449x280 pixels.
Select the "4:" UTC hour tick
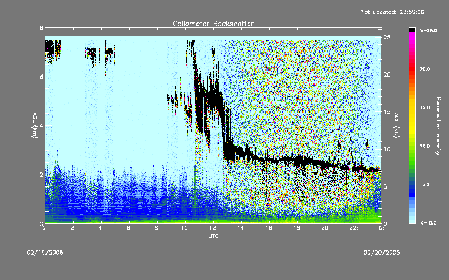pyautogui.click(x=102, y=228)
